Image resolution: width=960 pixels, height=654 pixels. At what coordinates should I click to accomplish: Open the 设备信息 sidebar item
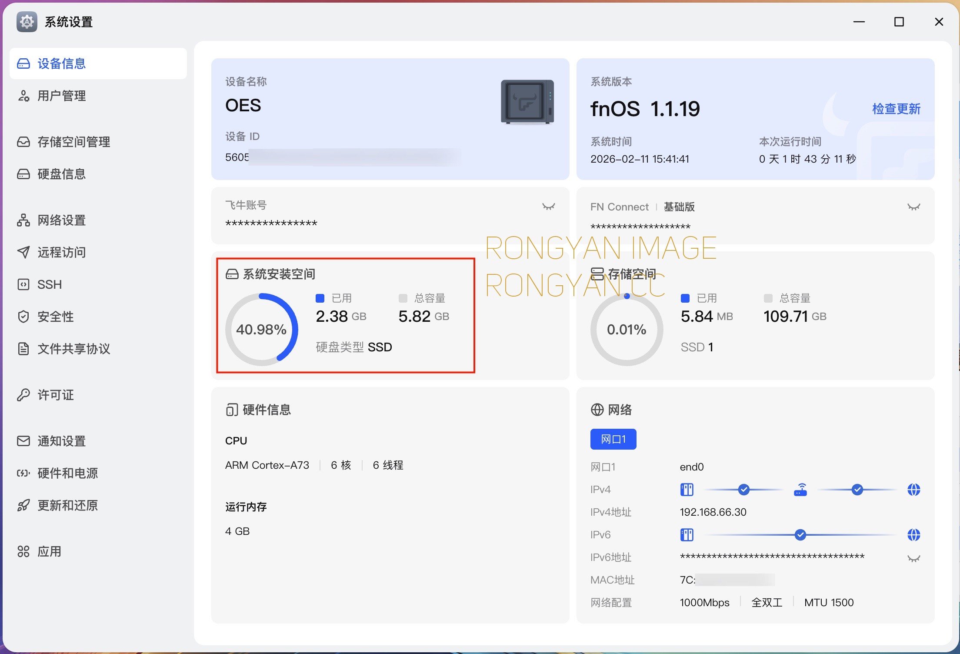point(98,63)
